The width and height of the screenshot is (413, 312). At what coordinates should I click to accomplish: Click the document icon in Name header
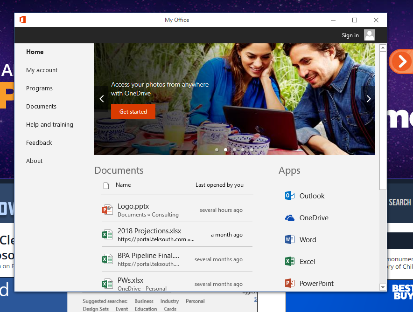[x=106, y=186]
